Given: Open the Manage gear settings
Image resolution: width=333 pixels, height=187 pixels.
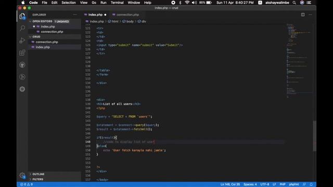Looking at the screenshot, I should click(22, 176).
